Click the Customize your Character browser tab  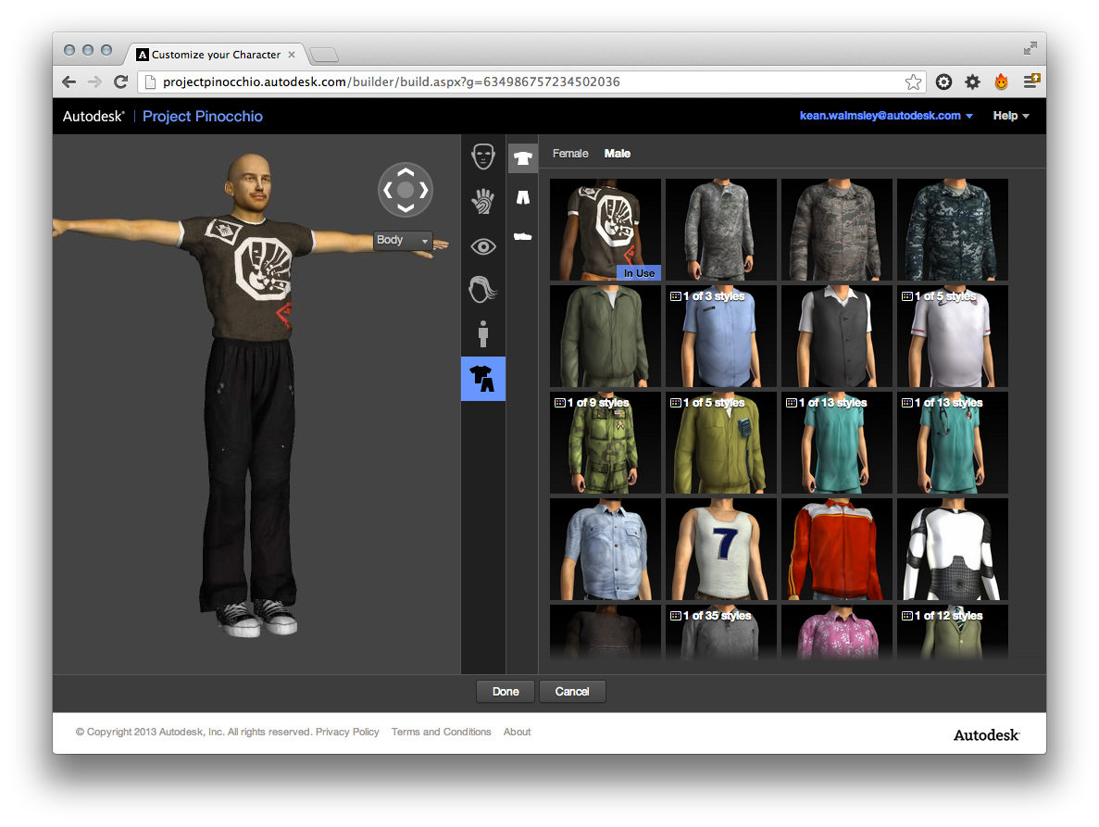point(215,55)
